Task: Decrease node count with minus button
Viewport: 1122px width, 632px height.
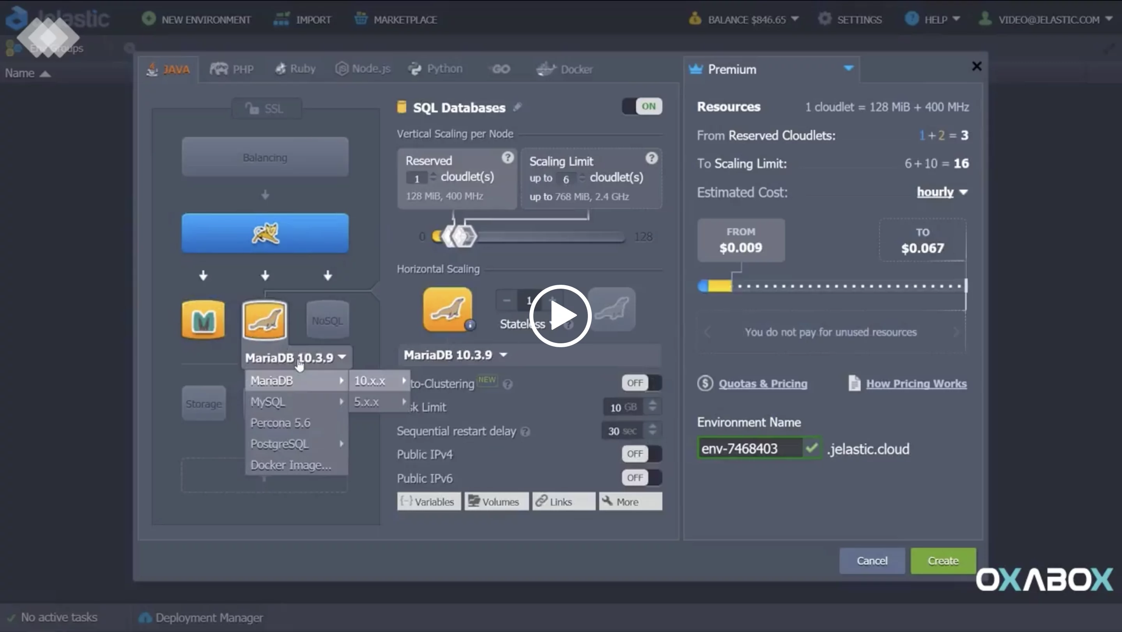Action: pyautogui.click(x=506, y=300)
